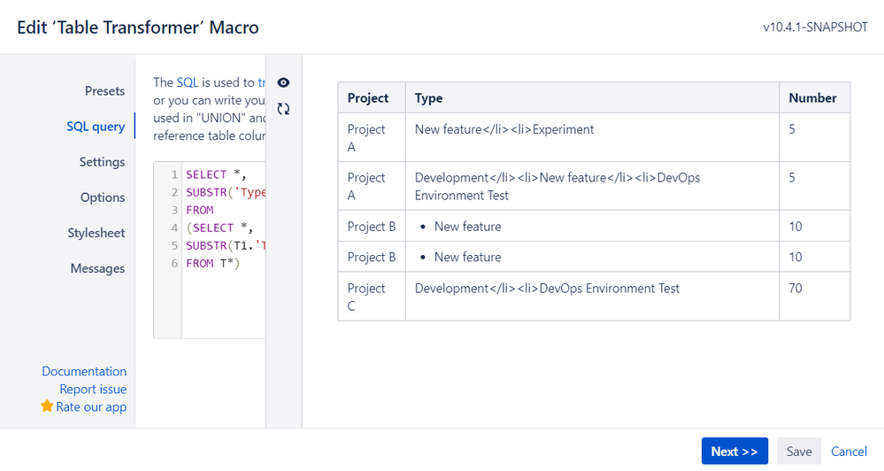Click the Save button

point(798,452)
